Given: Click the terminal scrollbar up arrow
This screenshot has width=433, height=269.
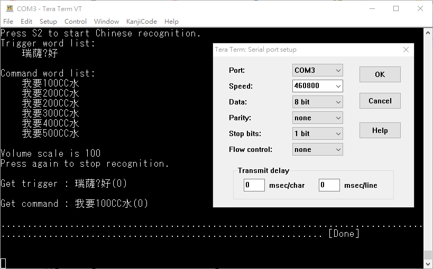Looking at the screenshot, I should click(x=428, y=33).
